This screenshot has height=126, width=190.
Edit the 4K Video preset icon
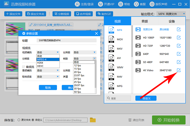[x=179, y=70]
